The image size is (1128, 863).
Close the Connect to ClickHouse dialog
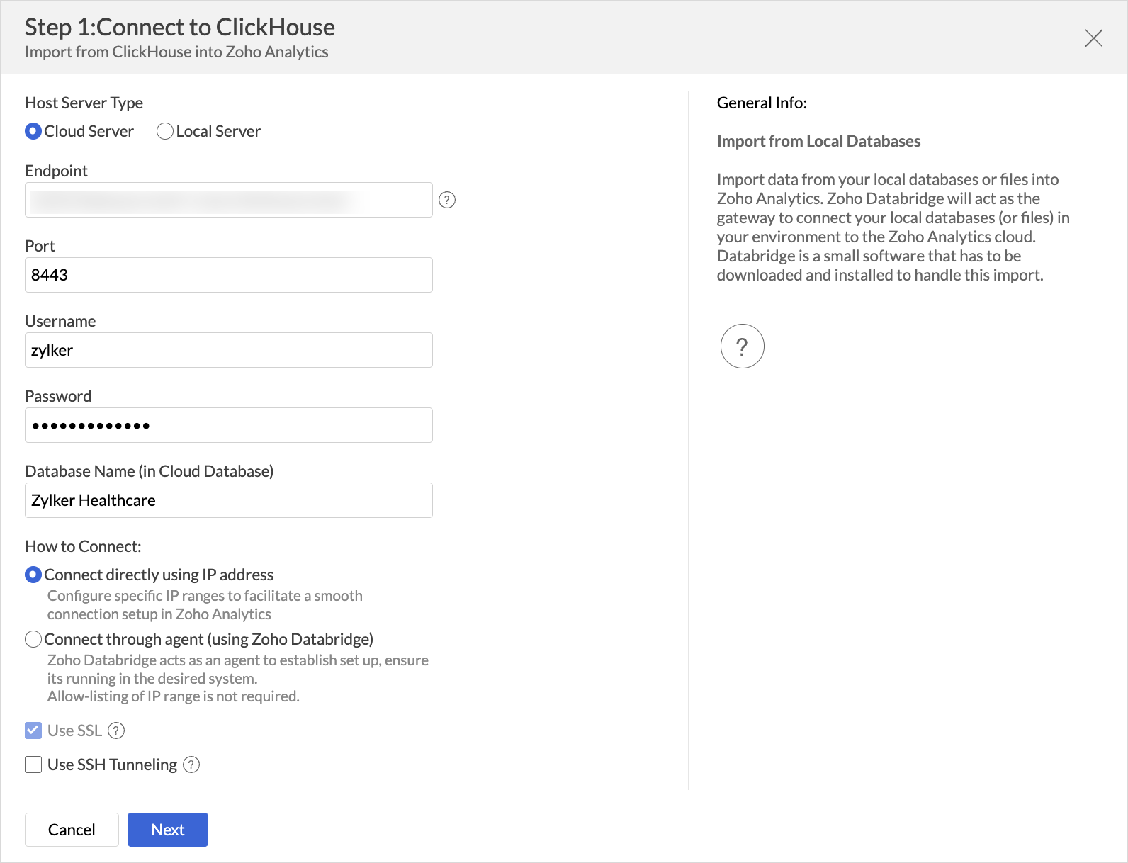(1093, 38)
